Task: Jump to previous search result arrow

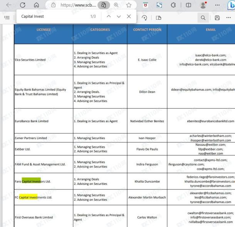Action: coord(109,16)
